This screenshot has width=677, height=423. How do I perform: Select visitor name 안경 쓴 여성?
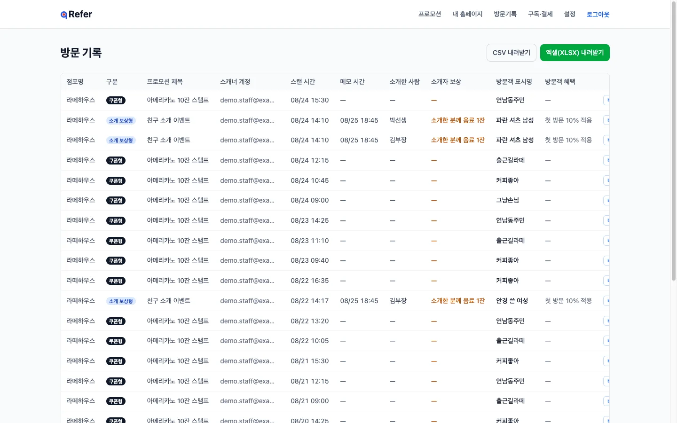point(512,301)
